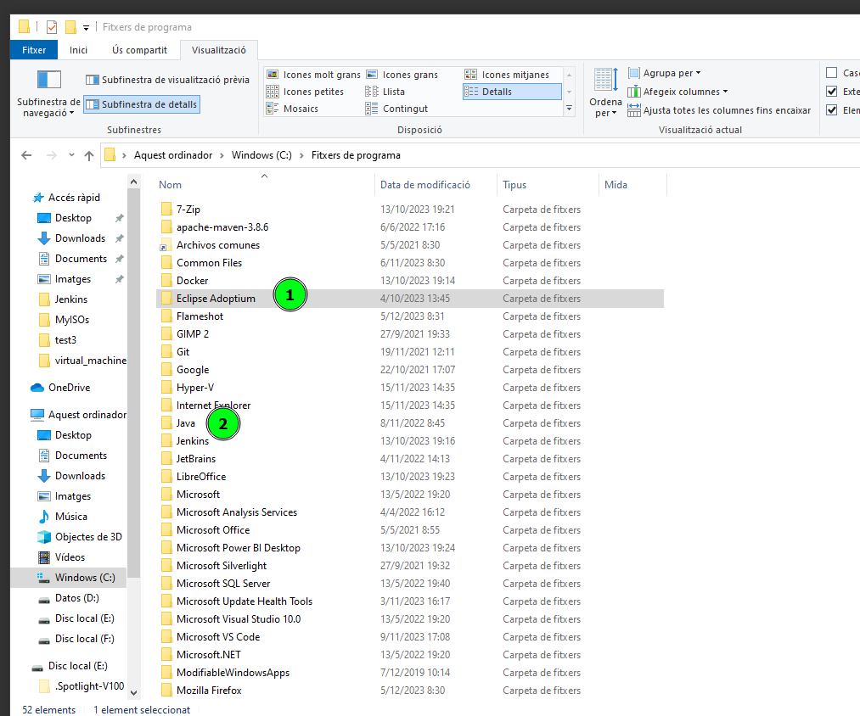Click Ajusta totes les columnes fins encaixar

coord(720,110)
